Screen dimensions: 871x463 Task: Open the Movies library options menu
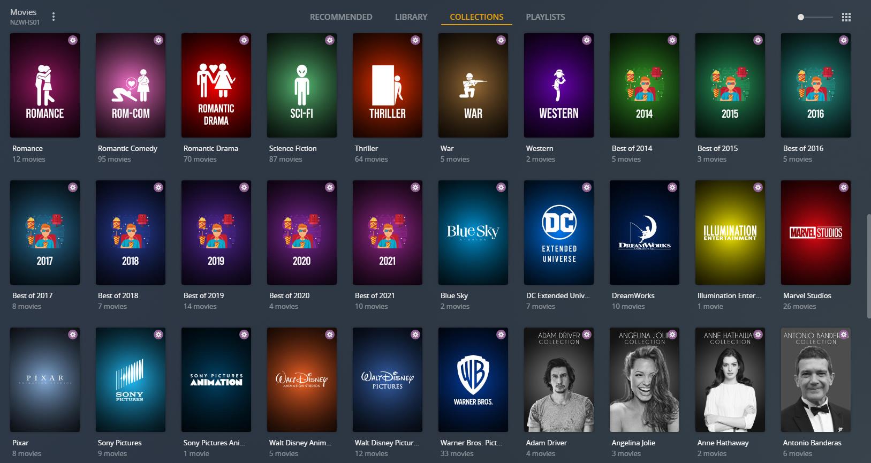click(54, 17)
